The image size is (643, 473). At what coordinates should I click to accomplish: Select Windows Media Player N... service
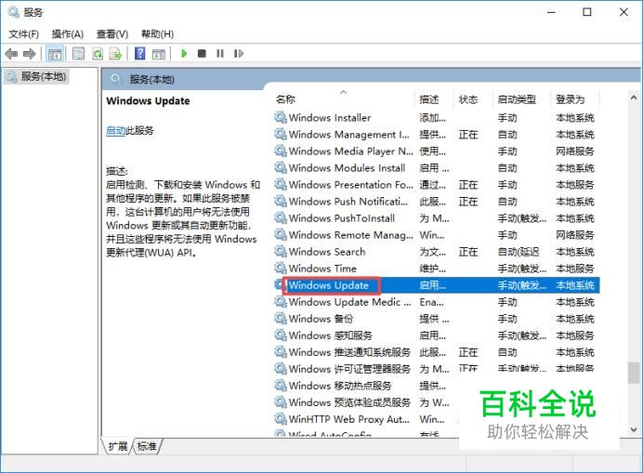tap(437, 151)
